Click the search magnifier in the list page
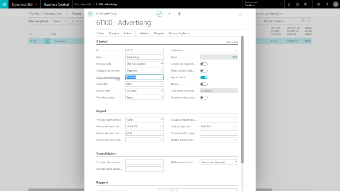Image resolution: width=340 pixels, height=191 pixels. (73, 21)
